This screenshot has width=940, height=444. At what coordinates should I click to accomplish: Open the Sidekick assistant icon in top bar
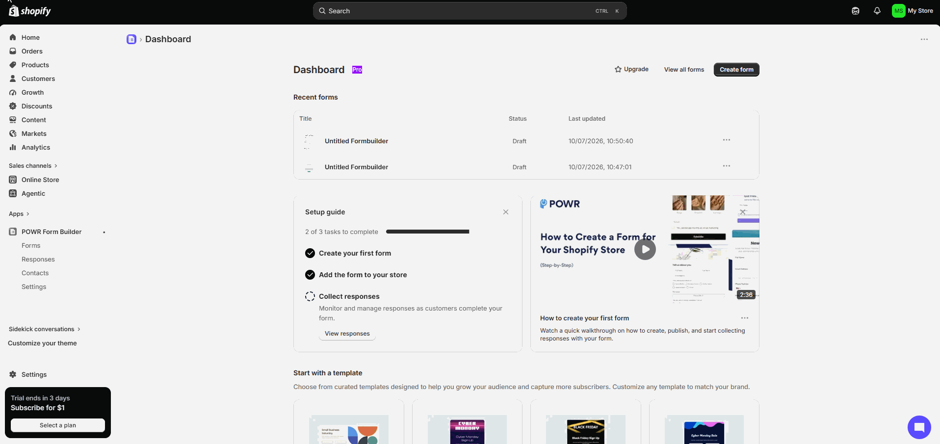pos(856,11)
